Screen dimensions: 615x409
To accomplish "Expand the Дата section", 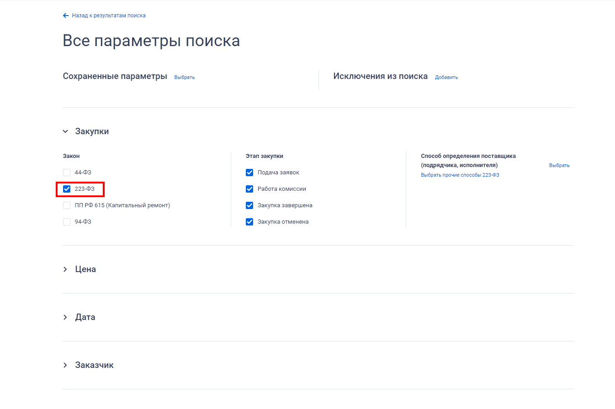I will (x=65, y=317).
